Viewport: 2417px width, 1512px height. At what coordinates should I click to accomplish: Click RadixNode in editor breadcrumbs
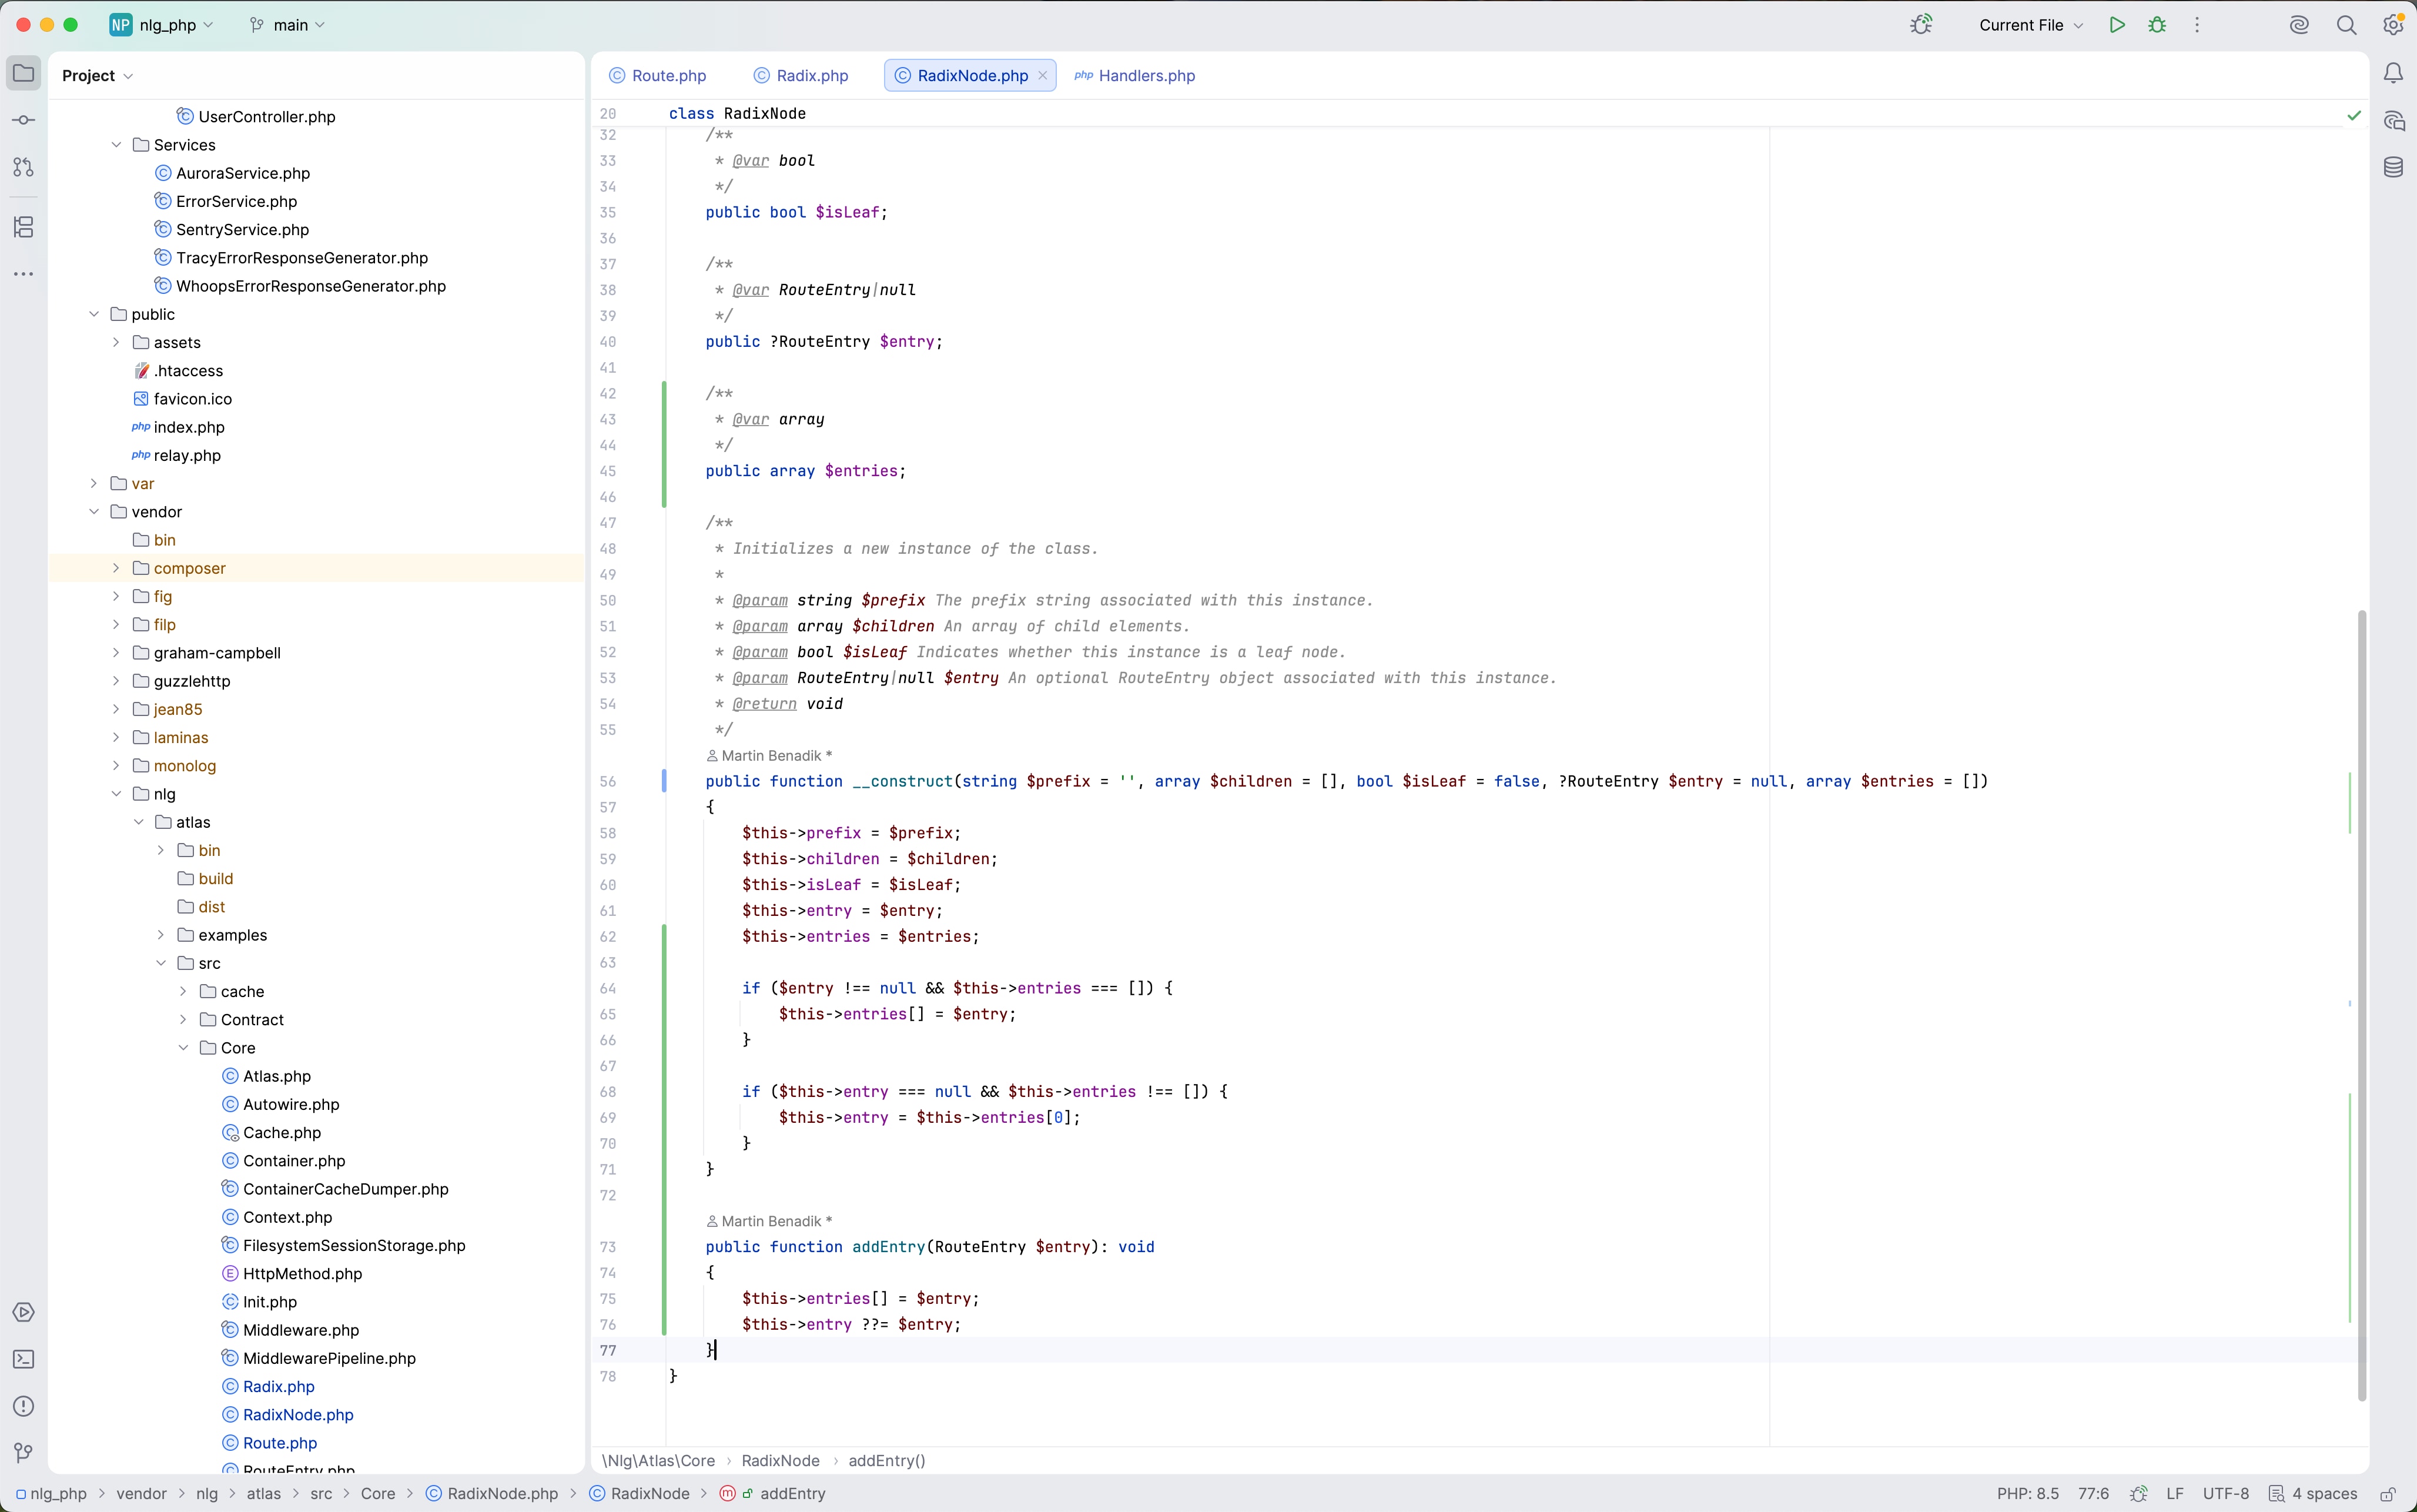pos(779,1461)
